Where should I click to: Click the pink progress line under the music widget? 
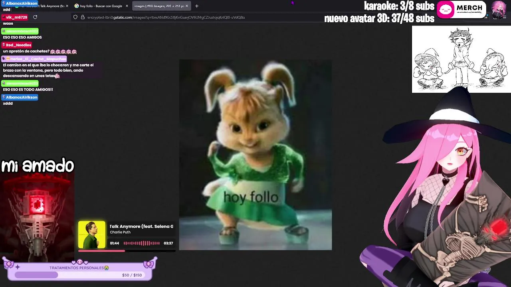[x=127, y=251]
